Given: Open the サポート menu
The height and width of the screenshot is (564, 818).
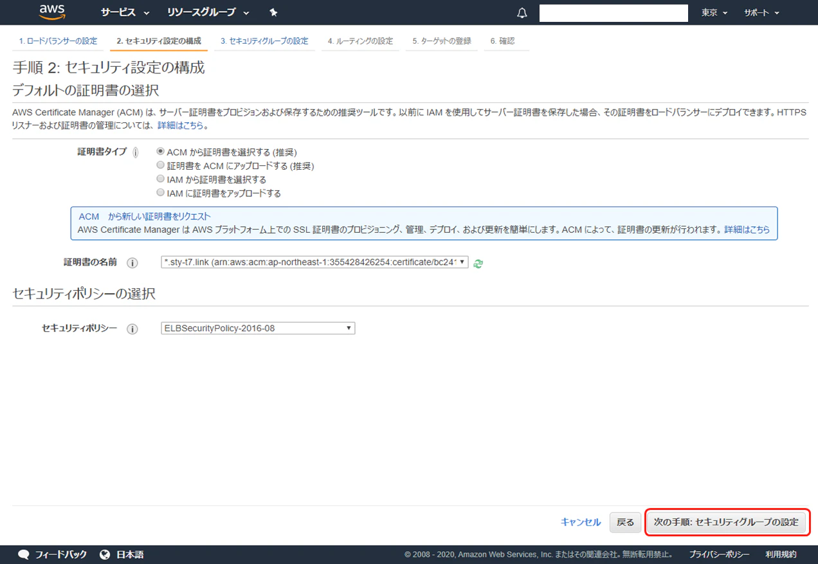Looking at the screenshot, I should pyautogui.click(x=761, y=13).
